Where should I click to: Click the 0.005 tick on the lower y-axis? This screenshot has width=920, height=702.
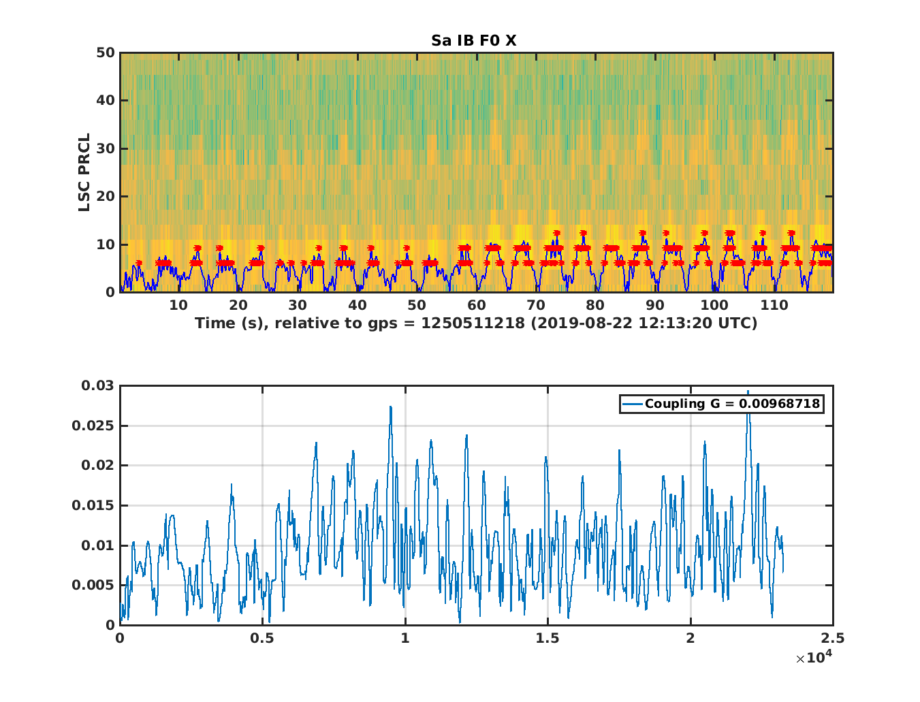pos(94,585)
